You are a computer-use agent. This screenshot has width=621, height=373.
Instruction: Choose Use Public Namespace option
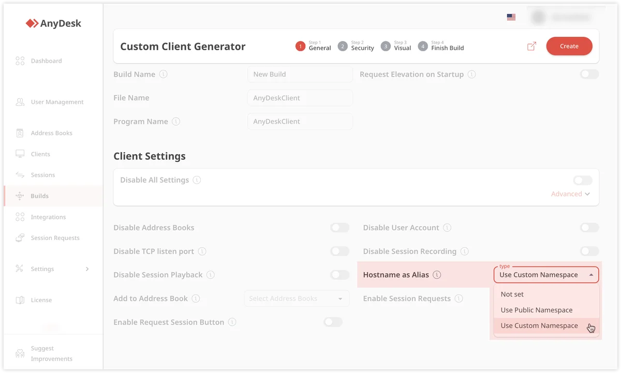tap(546, 310)
